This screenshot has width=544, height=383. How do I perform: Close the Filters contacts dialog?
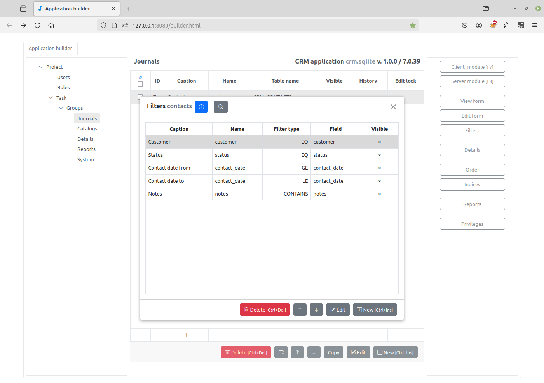pyautogui.click(x=393, y=107)
